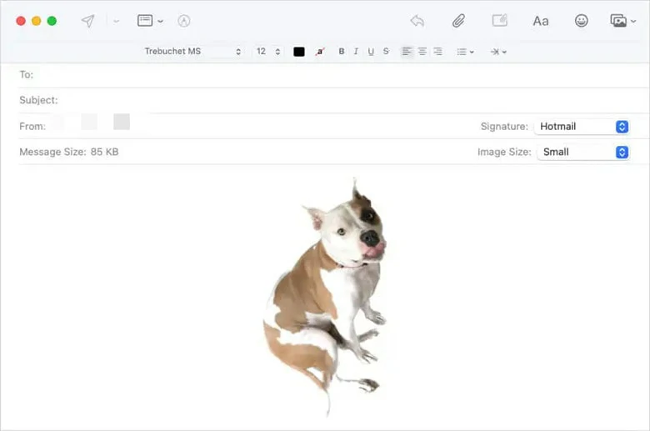Image resolution: width=650 pixels, height=431 pixels.
Task: Click the Subject field
Action: 334,100
